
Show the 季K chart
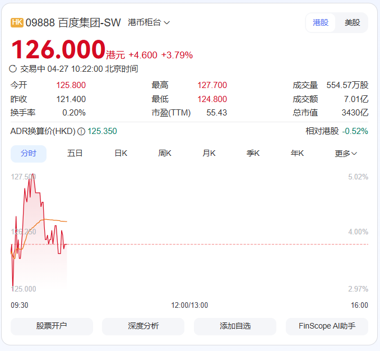pos(253,154)
